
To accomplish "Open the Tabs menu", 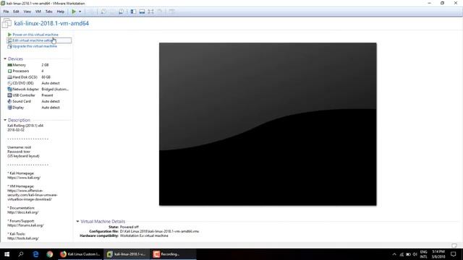I will 48,12.
